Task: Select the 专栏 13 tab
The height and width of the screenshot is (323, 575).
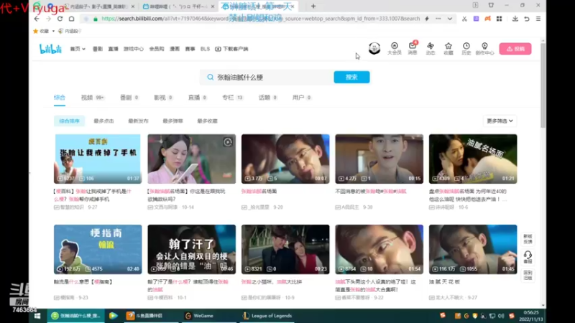Action: pyautogui.click(x=232, y=98)
